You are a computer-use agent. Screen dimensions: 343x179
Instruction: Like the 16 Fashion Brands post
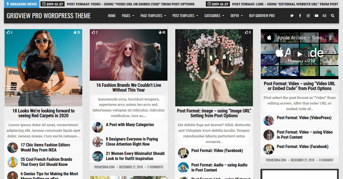point(93,32)
